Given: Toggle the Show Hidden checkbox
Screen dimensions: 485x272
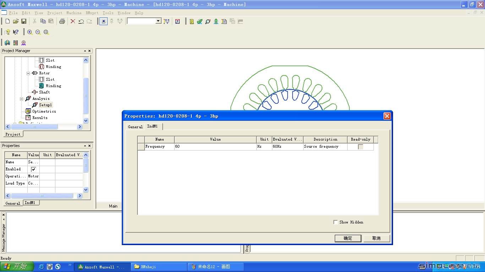Looking at the screenshot, I should tap(336, 222).
